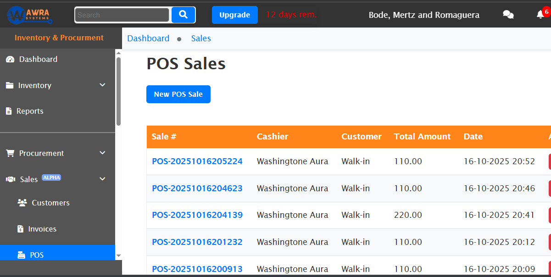The height and width of the screenshot is (277, 551).
Task: Open the chat messages icon
Action: coord(508,14)
